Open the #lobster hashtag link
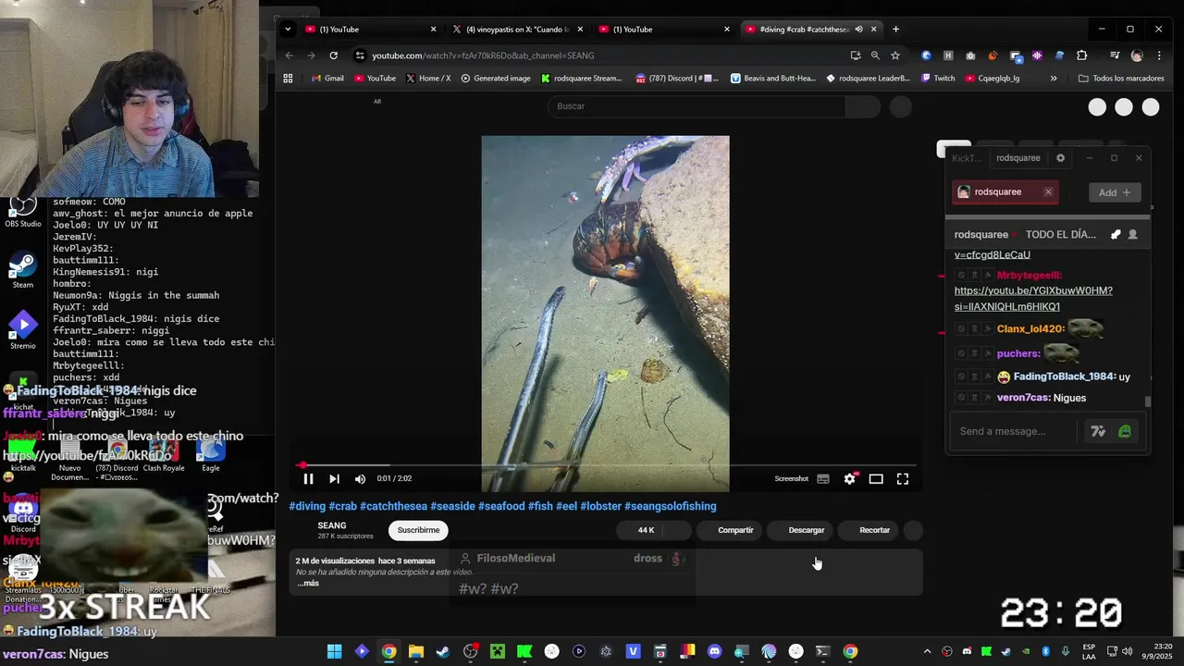 pyautogui.click(x=600, y=506)
